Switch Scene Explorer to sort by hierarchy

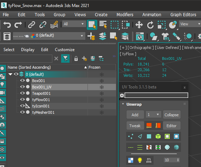pos(101,58)
